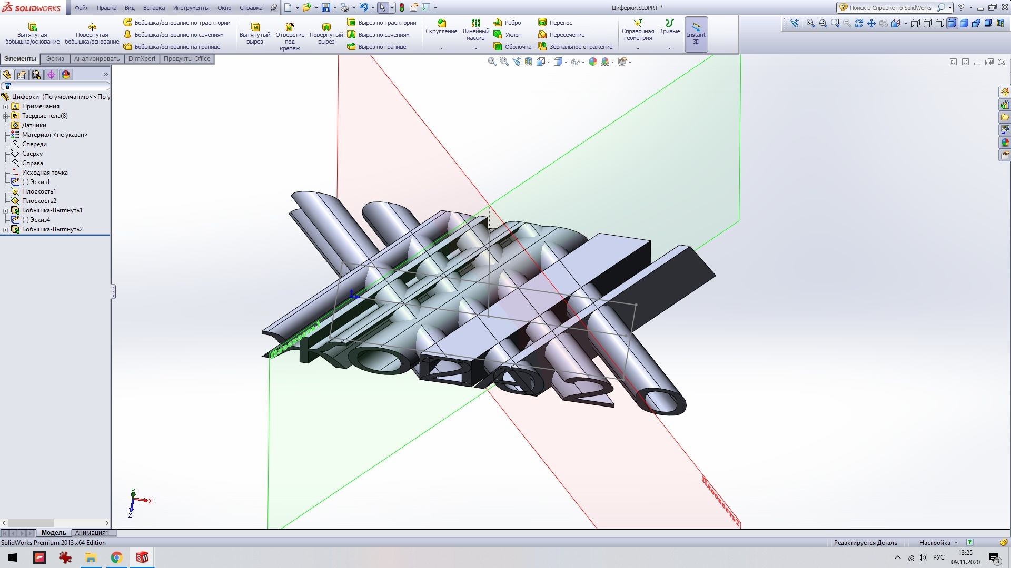Click the Undo arrow icon

[363, 8]
